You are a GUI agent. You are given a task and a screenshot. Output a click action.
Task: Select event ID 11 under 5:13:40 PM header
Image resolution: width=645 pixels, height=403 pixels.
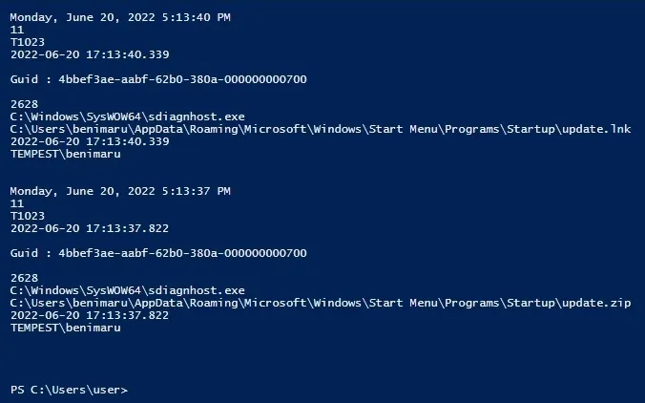(16, 30)
